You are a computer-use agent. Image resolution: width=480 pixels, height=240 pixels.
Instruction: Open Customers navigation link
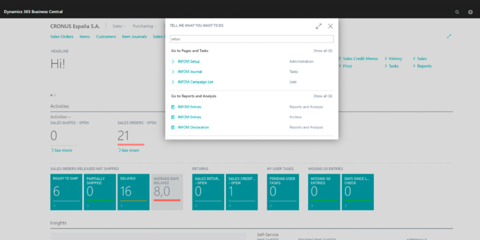click(106, 37)
